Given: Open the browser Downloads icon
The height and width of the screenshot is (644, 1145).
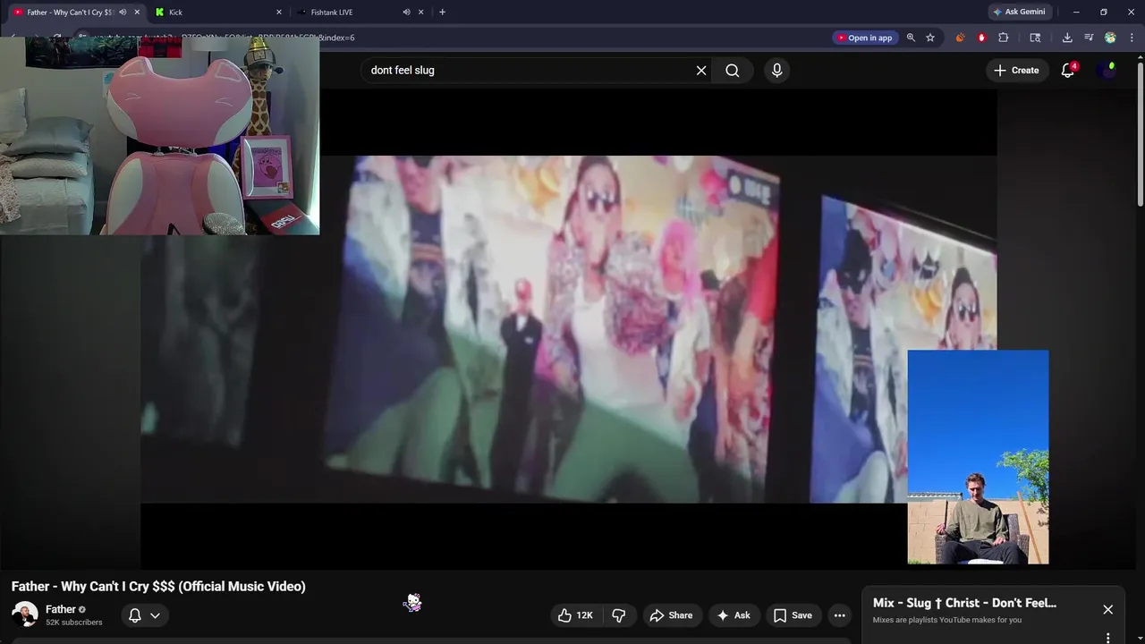Looking at the screenshot, I should 1067,38.
